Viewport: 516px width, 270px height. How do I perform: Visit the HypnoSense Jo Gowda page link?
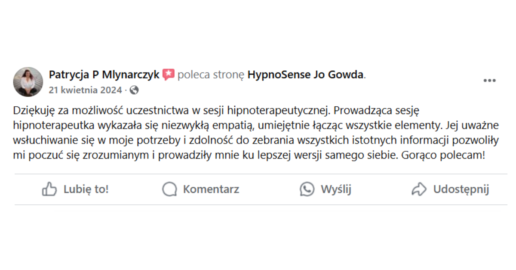[x=306, y=75]
